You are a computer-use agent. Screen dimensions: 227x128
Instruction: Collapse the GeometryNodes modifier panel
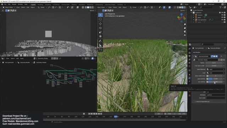194,56
